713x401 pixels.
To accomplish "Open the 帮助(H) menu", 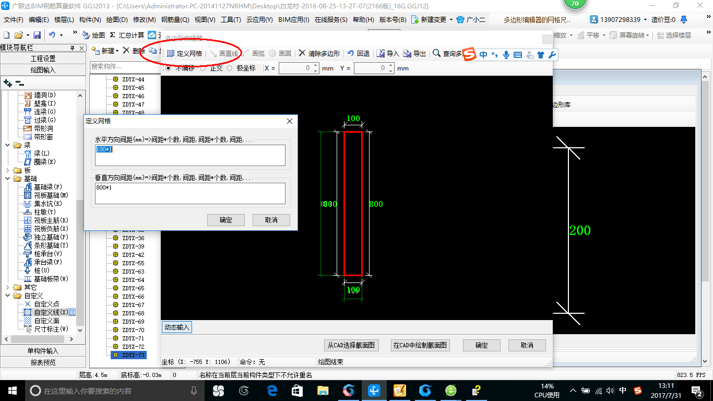I will pyautogui.click(x=363, y=20).
